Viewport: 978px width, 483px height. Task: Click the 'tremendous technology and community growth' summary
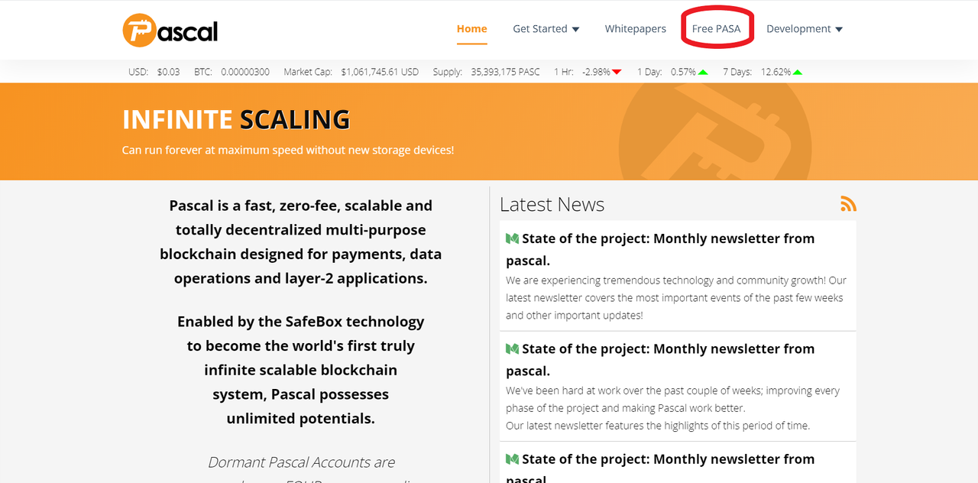(676, 297)
